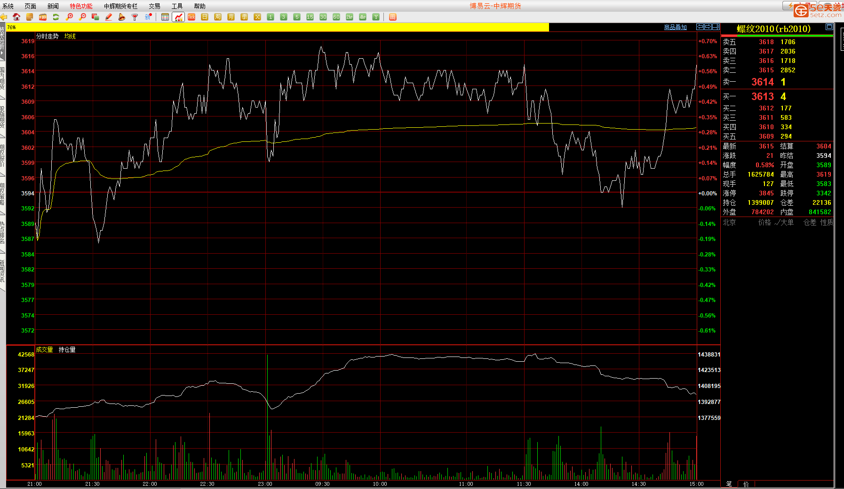Switch lower pane to 持仓量

point(67,349)
